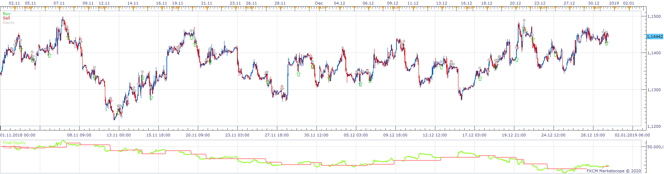Click the topmost alert marker near 20.12 peak
Screen dimensions: 664x174
click(x=524, y=20)
